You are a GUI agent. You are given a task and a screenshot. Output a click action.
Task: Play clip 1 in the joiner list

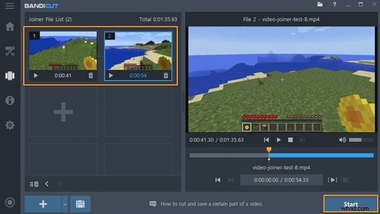click(x=36, y=76)
